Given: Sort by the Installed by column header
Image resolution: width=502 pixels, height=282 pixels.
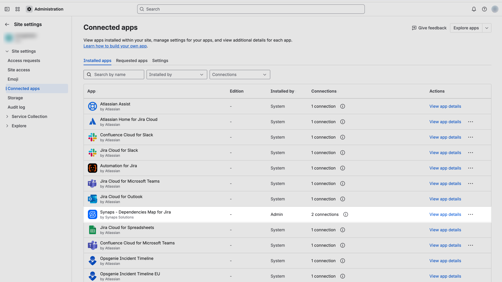Looking at the screenshot, I should pos(283,91).
